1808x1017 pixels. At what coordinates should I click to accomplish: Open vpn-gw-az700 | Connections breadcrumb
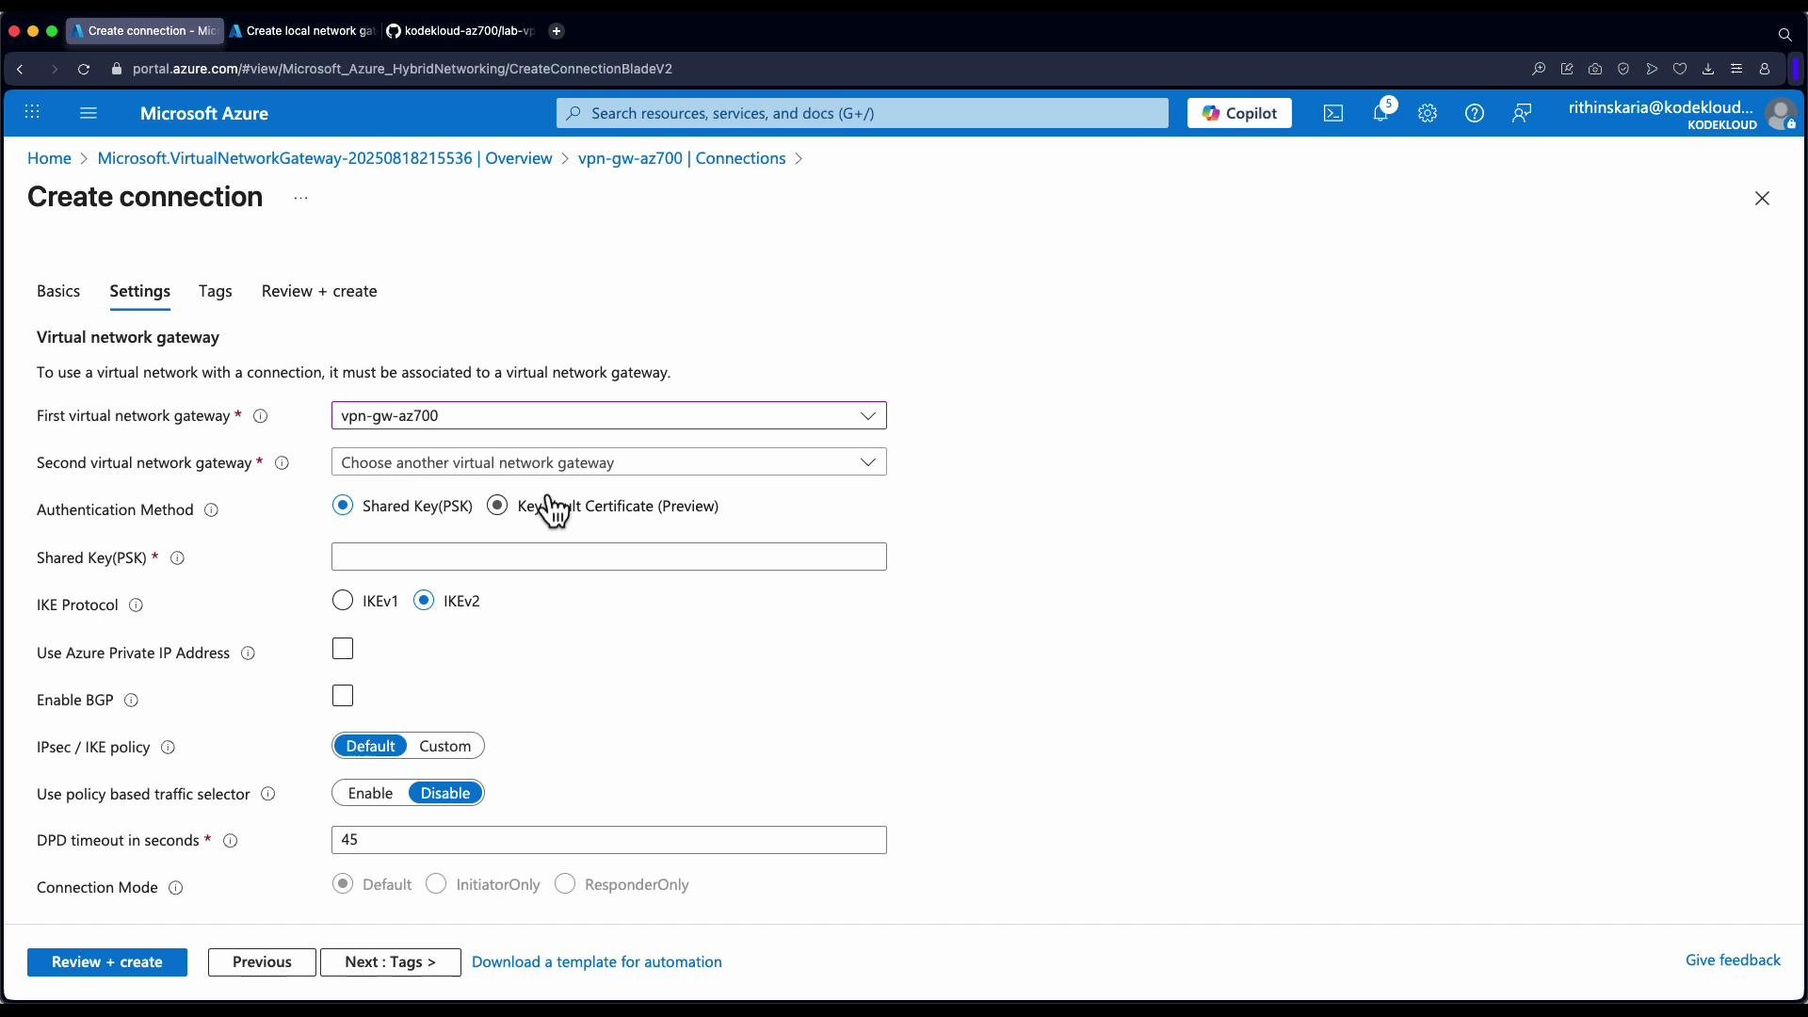(682, 158)
